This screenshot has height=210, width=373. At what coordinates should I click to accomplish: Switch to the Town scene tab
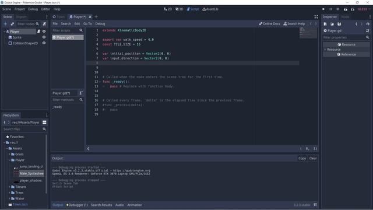(x=59, y=17)
